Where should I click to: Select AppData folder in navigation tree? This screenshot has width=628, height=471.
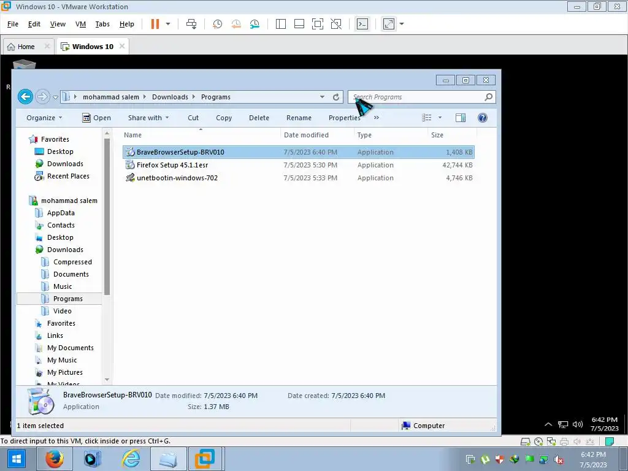pyautogui.click(x=61, y=213)
